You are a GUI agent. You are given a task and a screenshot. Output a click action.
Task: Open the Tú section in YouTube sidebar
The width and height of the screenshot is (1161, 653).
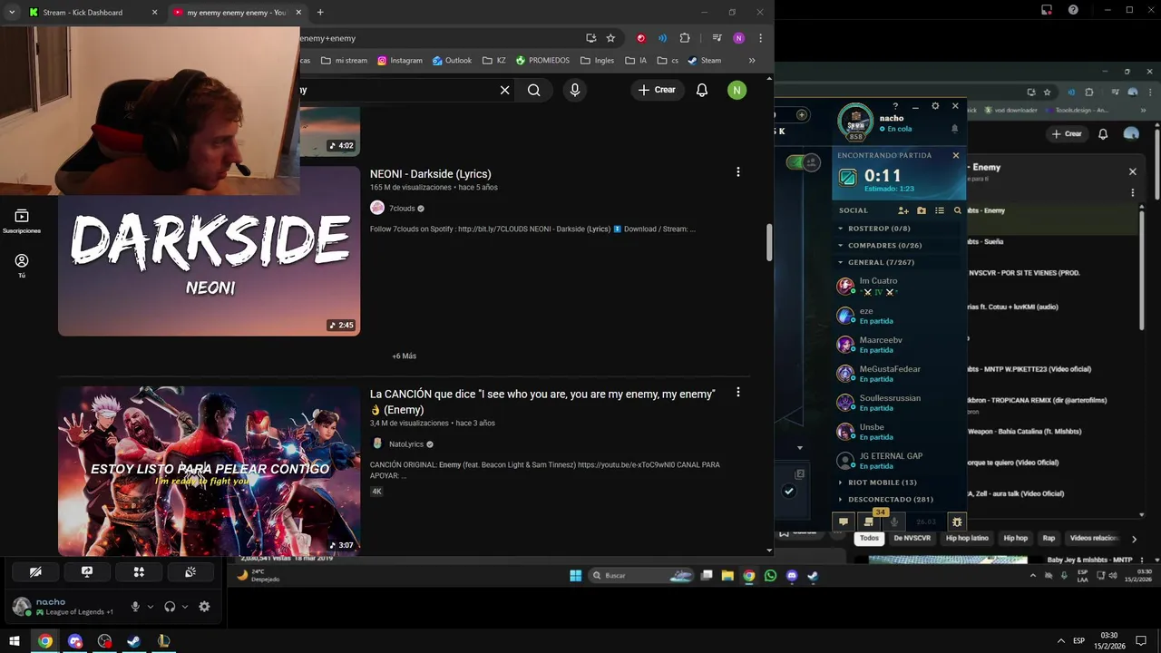pos(22,265)
